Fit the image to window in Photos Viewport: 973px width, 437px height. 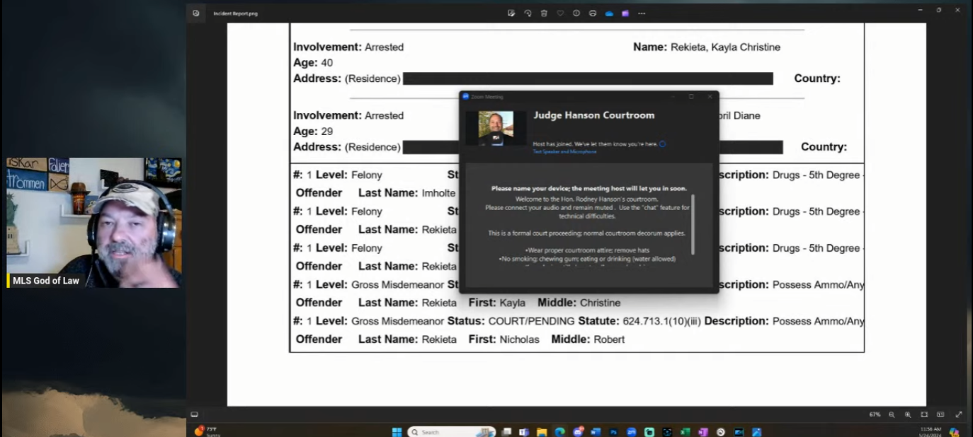click(x=924, y=414)
